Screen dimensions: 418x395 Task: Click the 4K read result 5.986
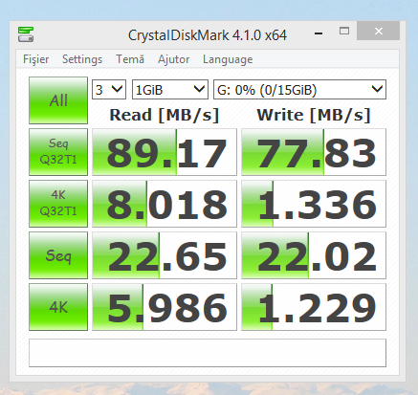[x=165, y=307]
